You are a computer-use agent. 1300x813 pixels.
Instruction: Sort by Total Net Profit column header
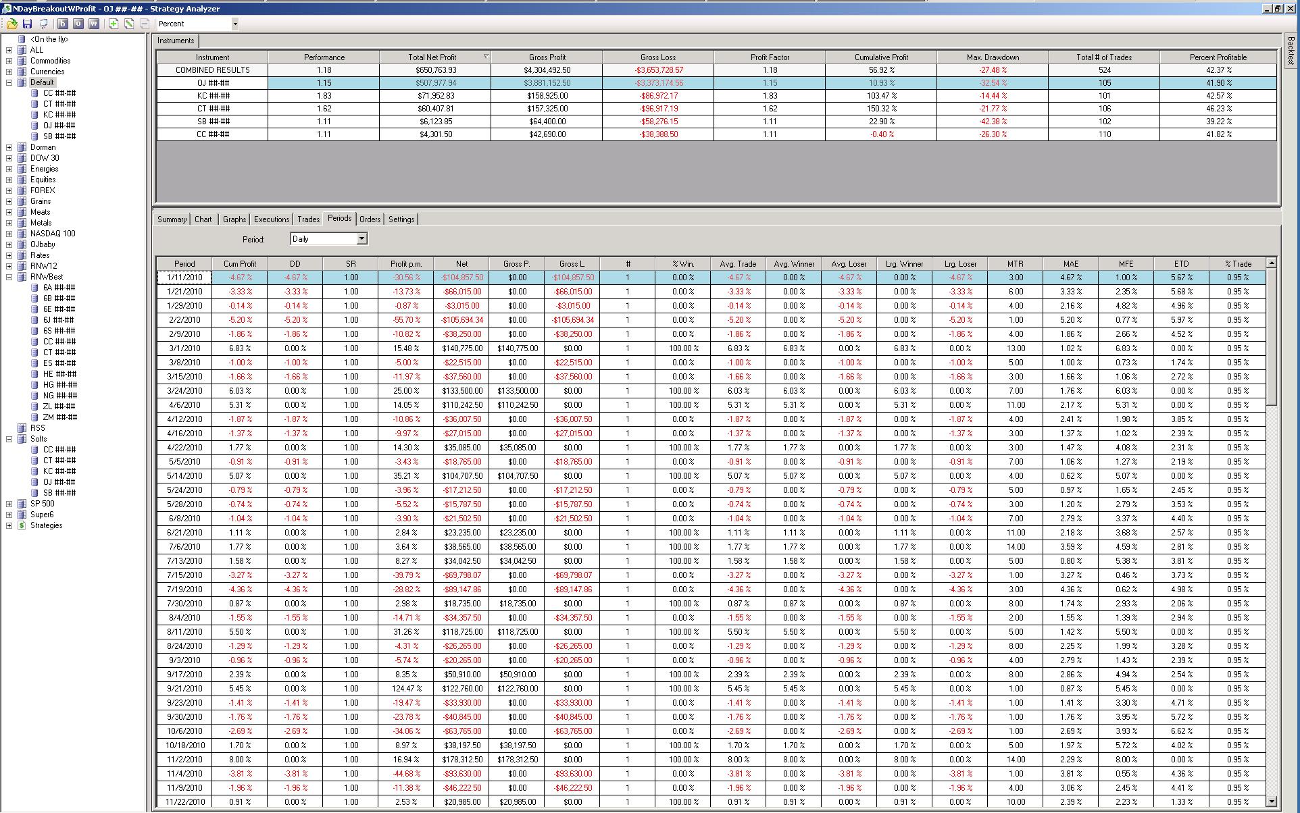pyautogui.click(x=432, y=57)
